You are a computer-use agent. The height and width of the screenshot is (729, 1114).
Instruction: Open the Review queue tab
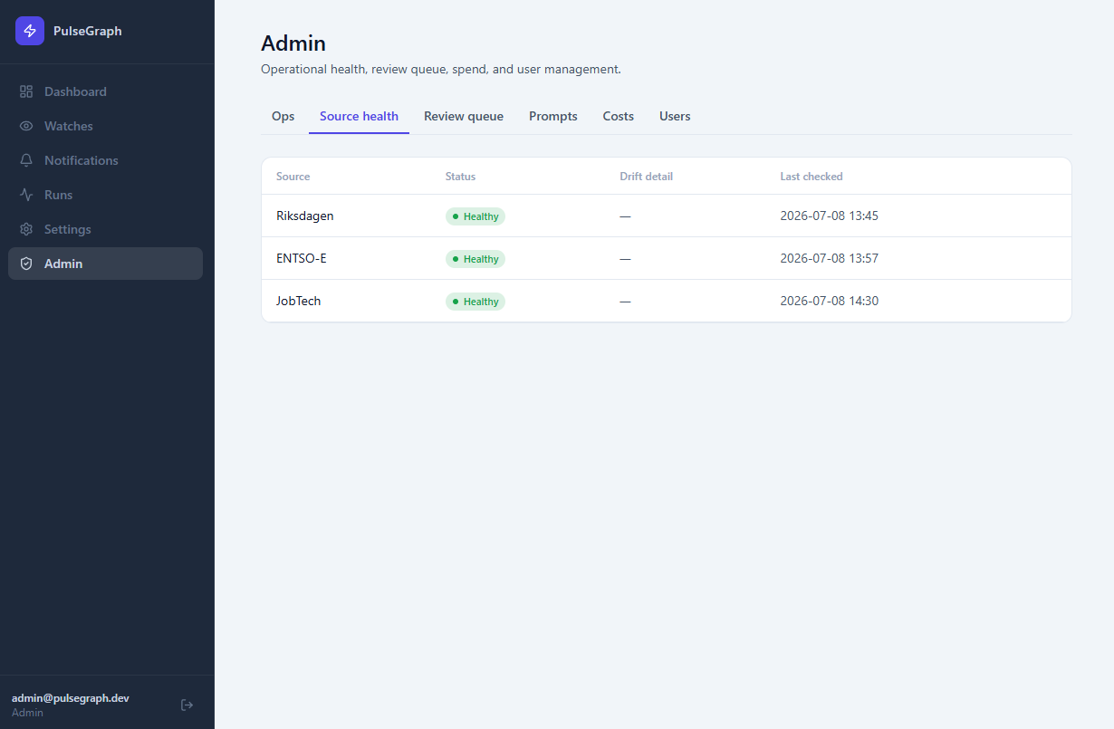click(464, 116)
